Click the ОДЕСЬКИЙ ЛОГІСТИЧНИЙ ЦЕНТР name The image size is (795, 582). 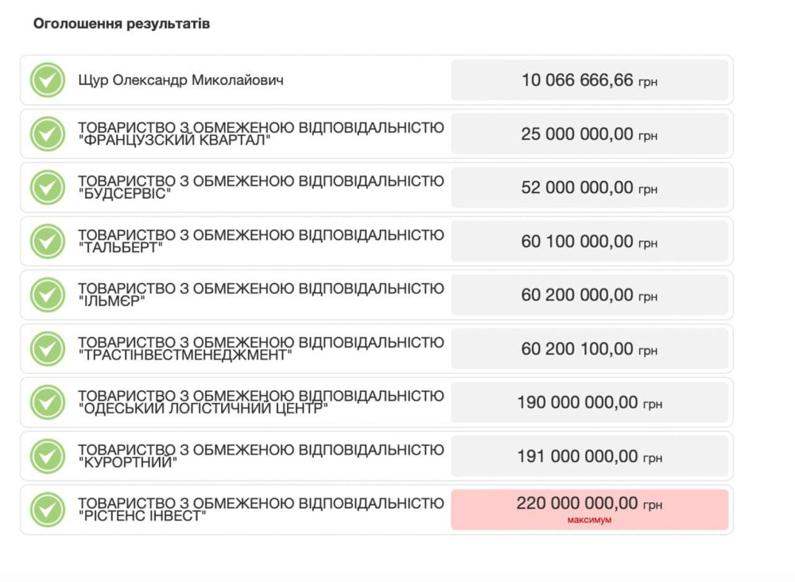[261, 402]
